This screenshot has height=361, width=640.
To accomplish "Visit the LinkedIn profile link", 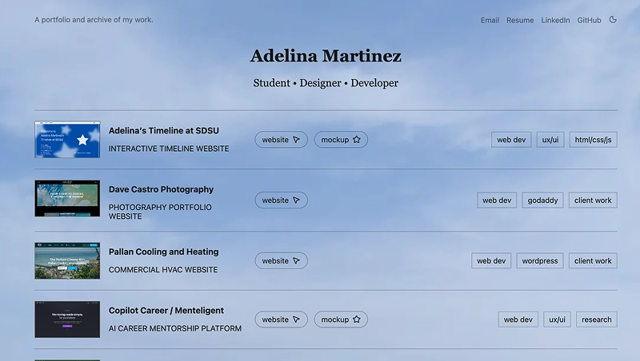I will [x=555, y=20].
